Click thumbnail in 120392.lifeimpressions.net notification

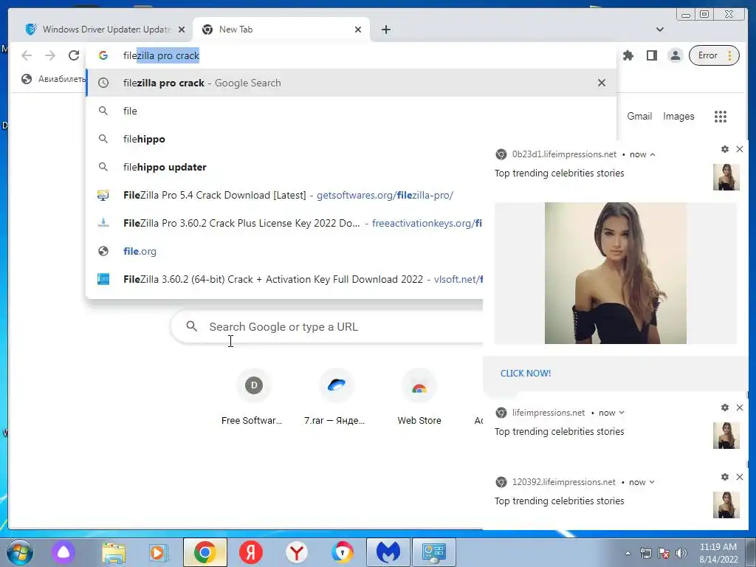pos(726,505)
